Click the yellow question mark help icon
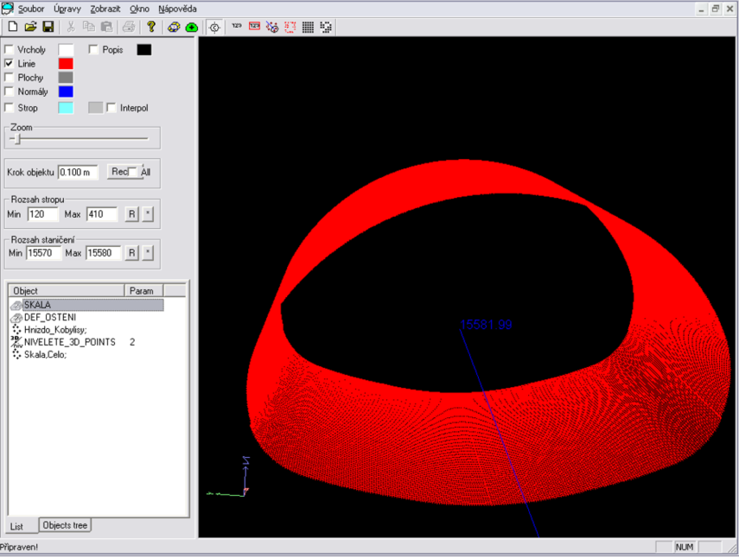The width and height of the screenshot is (739, 558). (151, 27)
